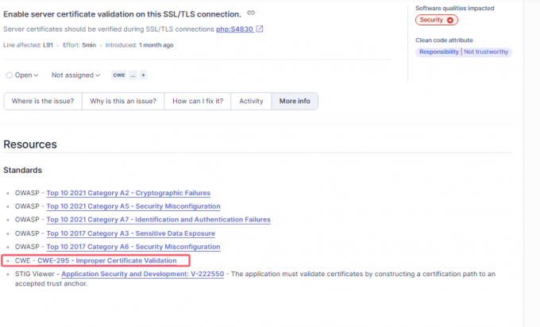The width and height of the screenshot is (540, 327).
Task: Open the issue status dropdown showing Open
Action: 23,75
